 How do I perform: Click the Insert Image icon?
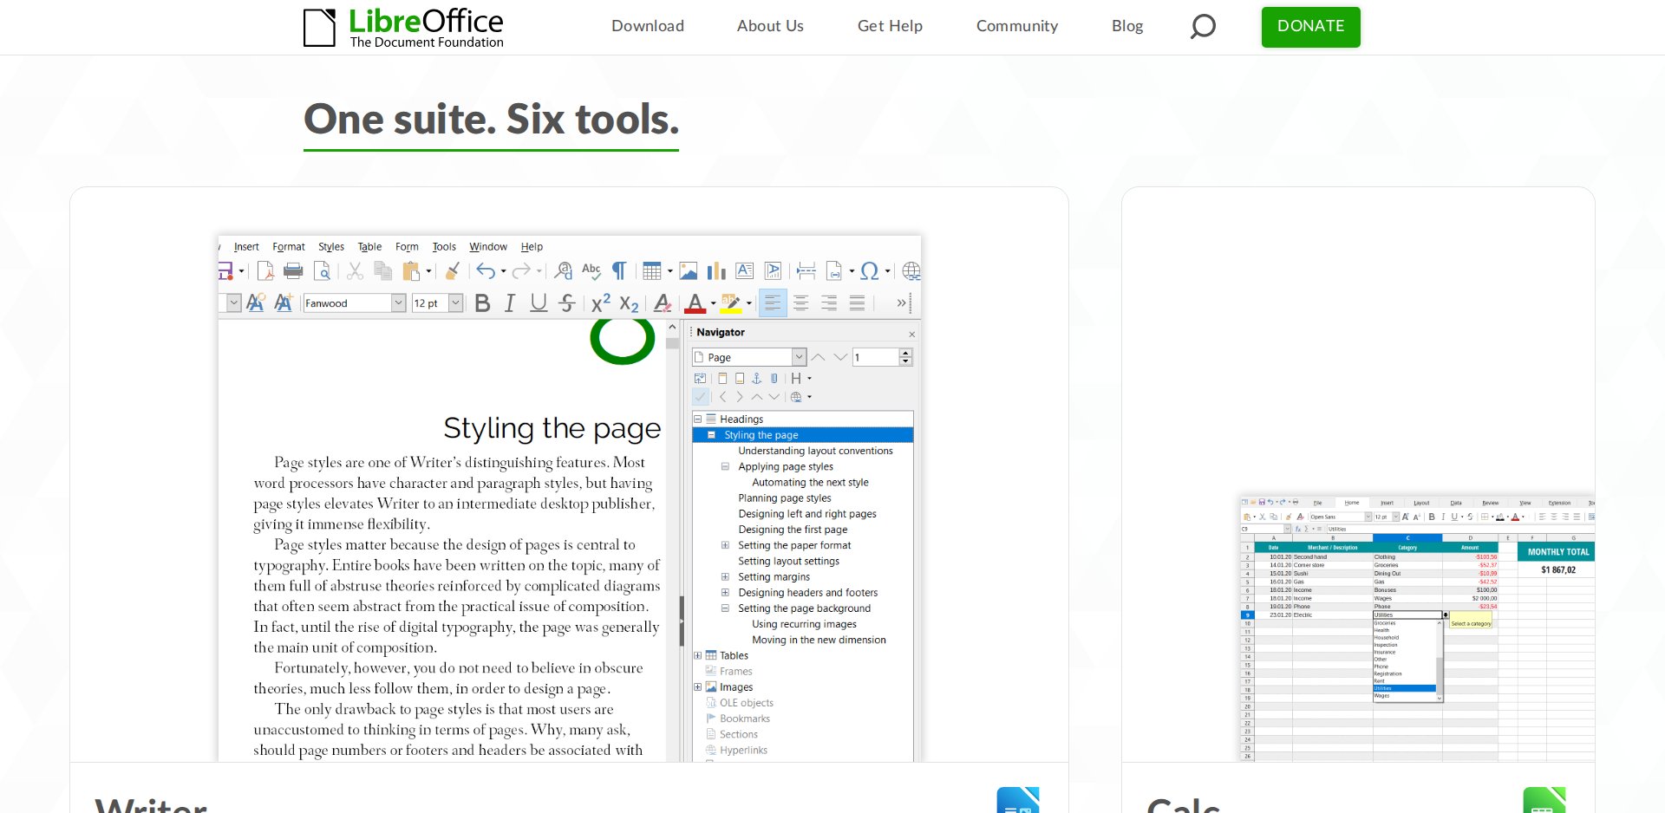click(689, 271)
